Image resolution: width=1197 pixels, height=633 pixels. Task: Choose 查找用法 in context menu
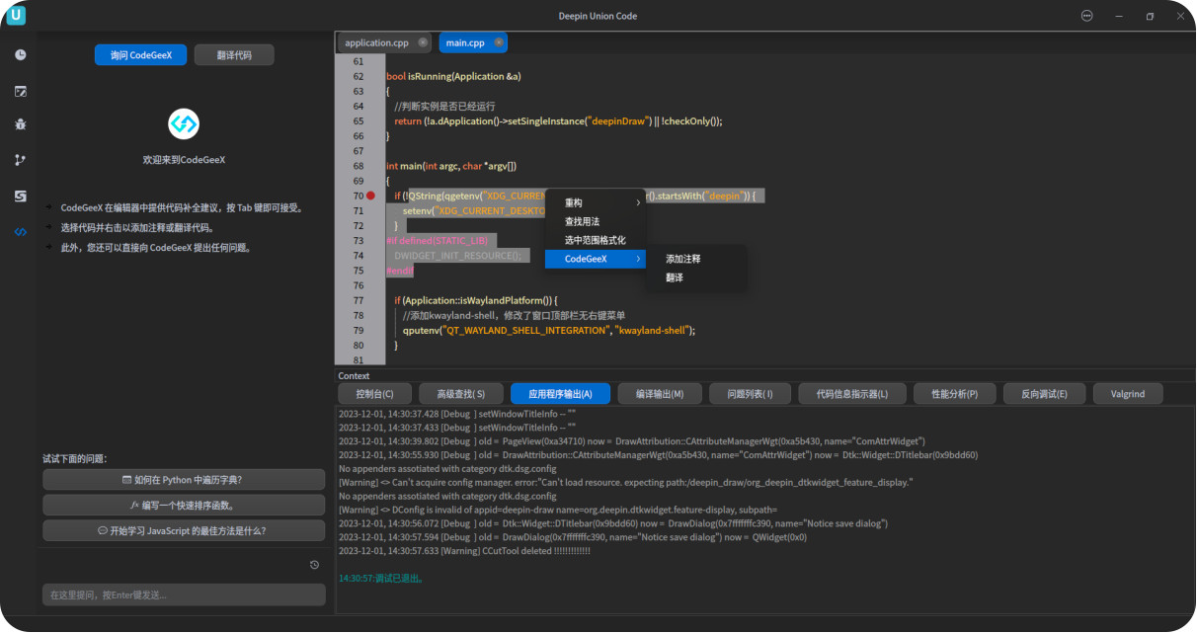coord(595,221)
